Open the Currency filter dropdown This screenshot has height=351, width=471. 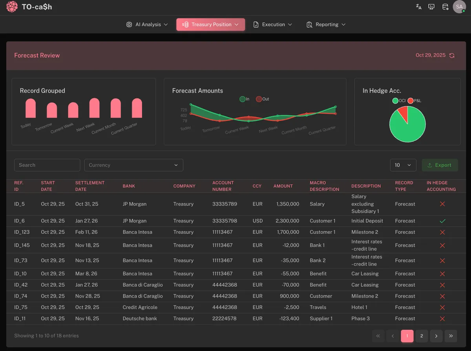pos(133,165)
